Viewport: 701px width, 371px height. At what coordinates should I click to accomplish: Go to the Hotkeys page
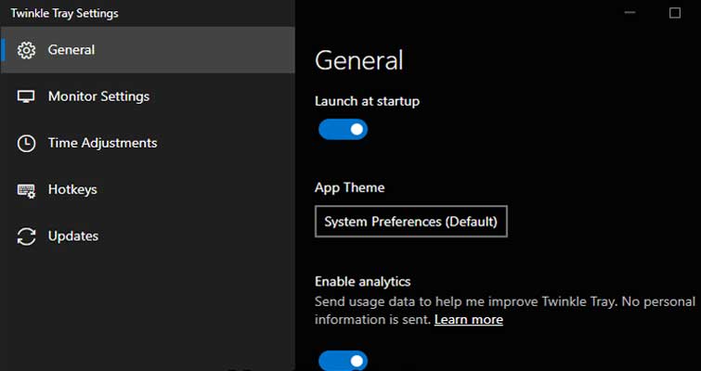pyautogui.click(x=148, y=189)
